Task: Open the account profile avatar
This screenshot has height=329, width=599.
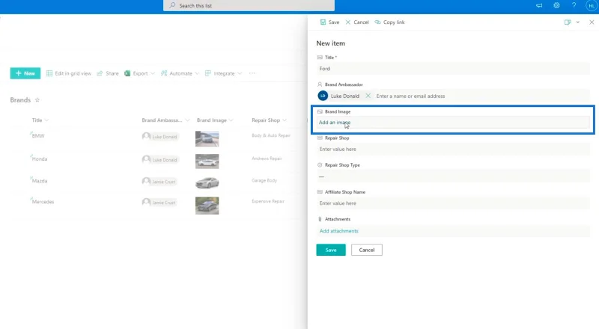Action: pos(592,5)
